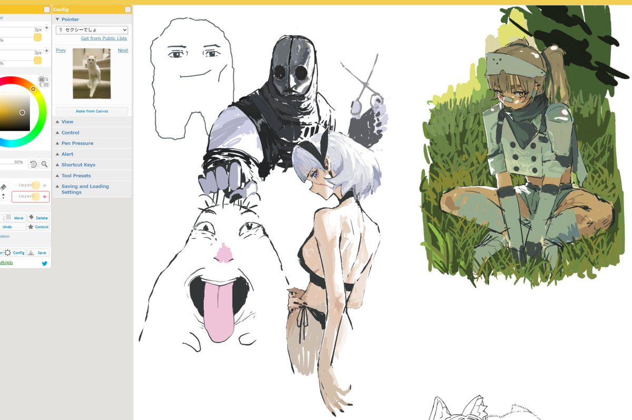Screen dimensions: 632x420
Task: Open the Get from Public Lists link
Action: tap(104, 38)
